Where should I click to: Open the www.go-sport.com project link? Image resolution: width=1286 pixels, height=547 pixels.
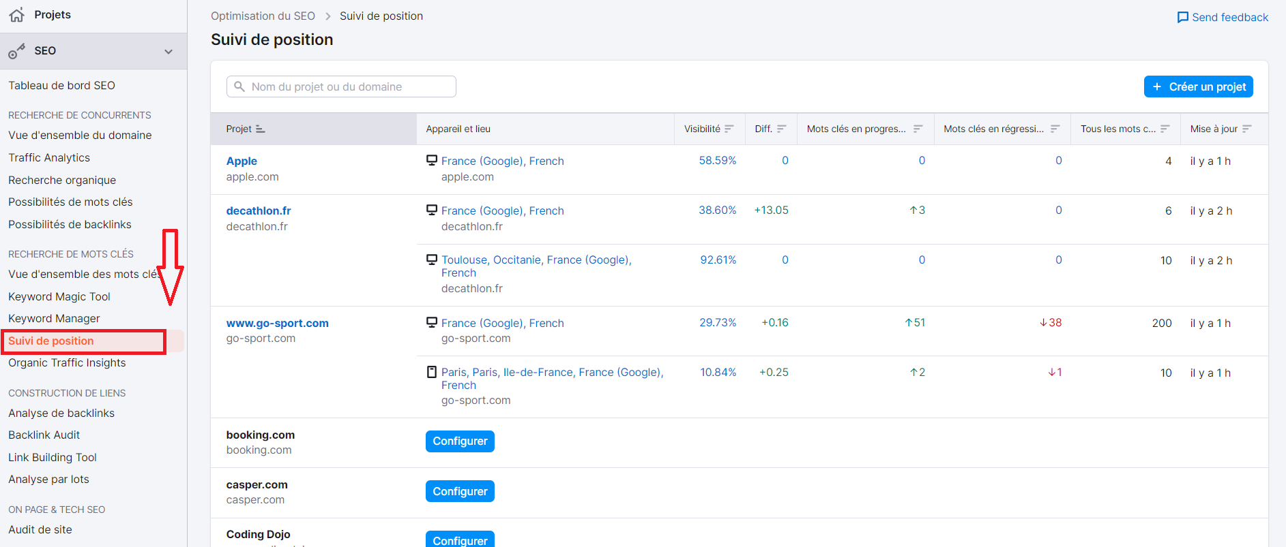coord(278,323)
